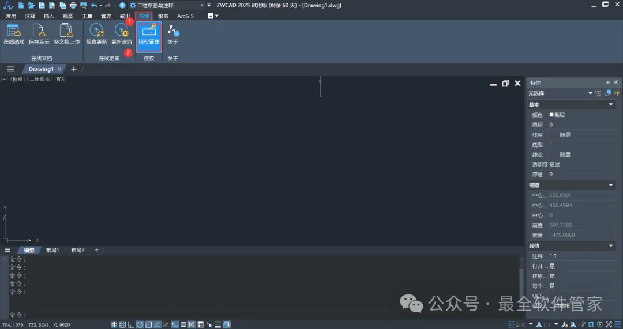This screenshot has height=329, width=623.
Task: Click the hardware acceleration monitor icon in status bar
Action: pos(600,324)
